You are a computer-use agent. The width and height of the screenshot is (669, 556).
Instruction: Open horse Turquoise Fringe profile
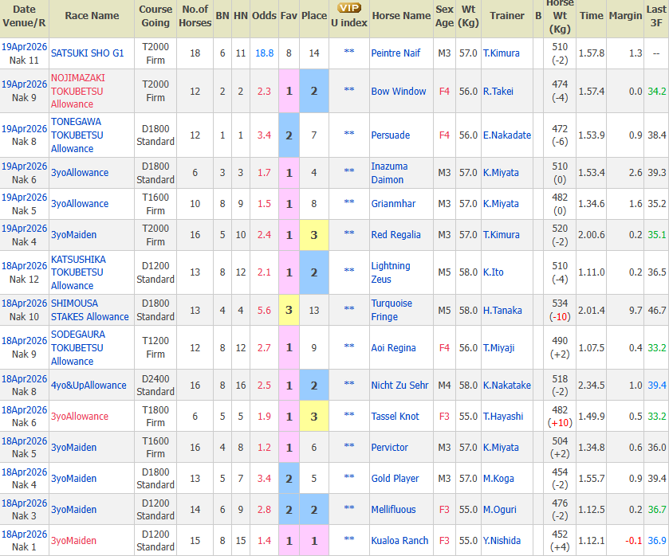pos(392,310)
